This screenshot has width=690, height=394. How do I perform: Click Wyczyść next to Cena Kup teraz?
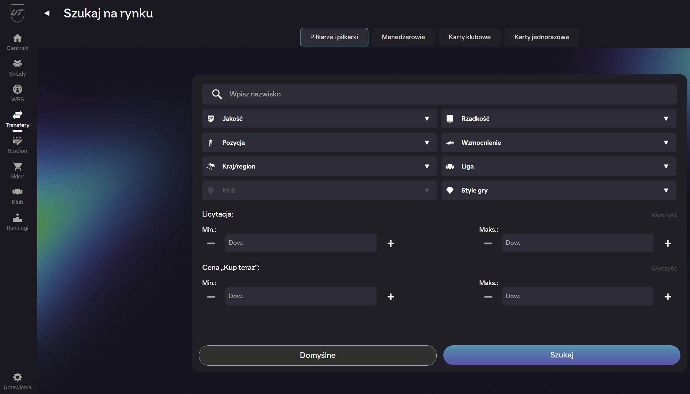pyautogui.click(x=664, y=268)
